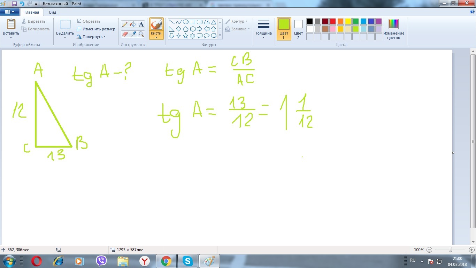Choose the Pentagon shape
The width and height of the screenshot is (476, 268).
tap(186, 29)
